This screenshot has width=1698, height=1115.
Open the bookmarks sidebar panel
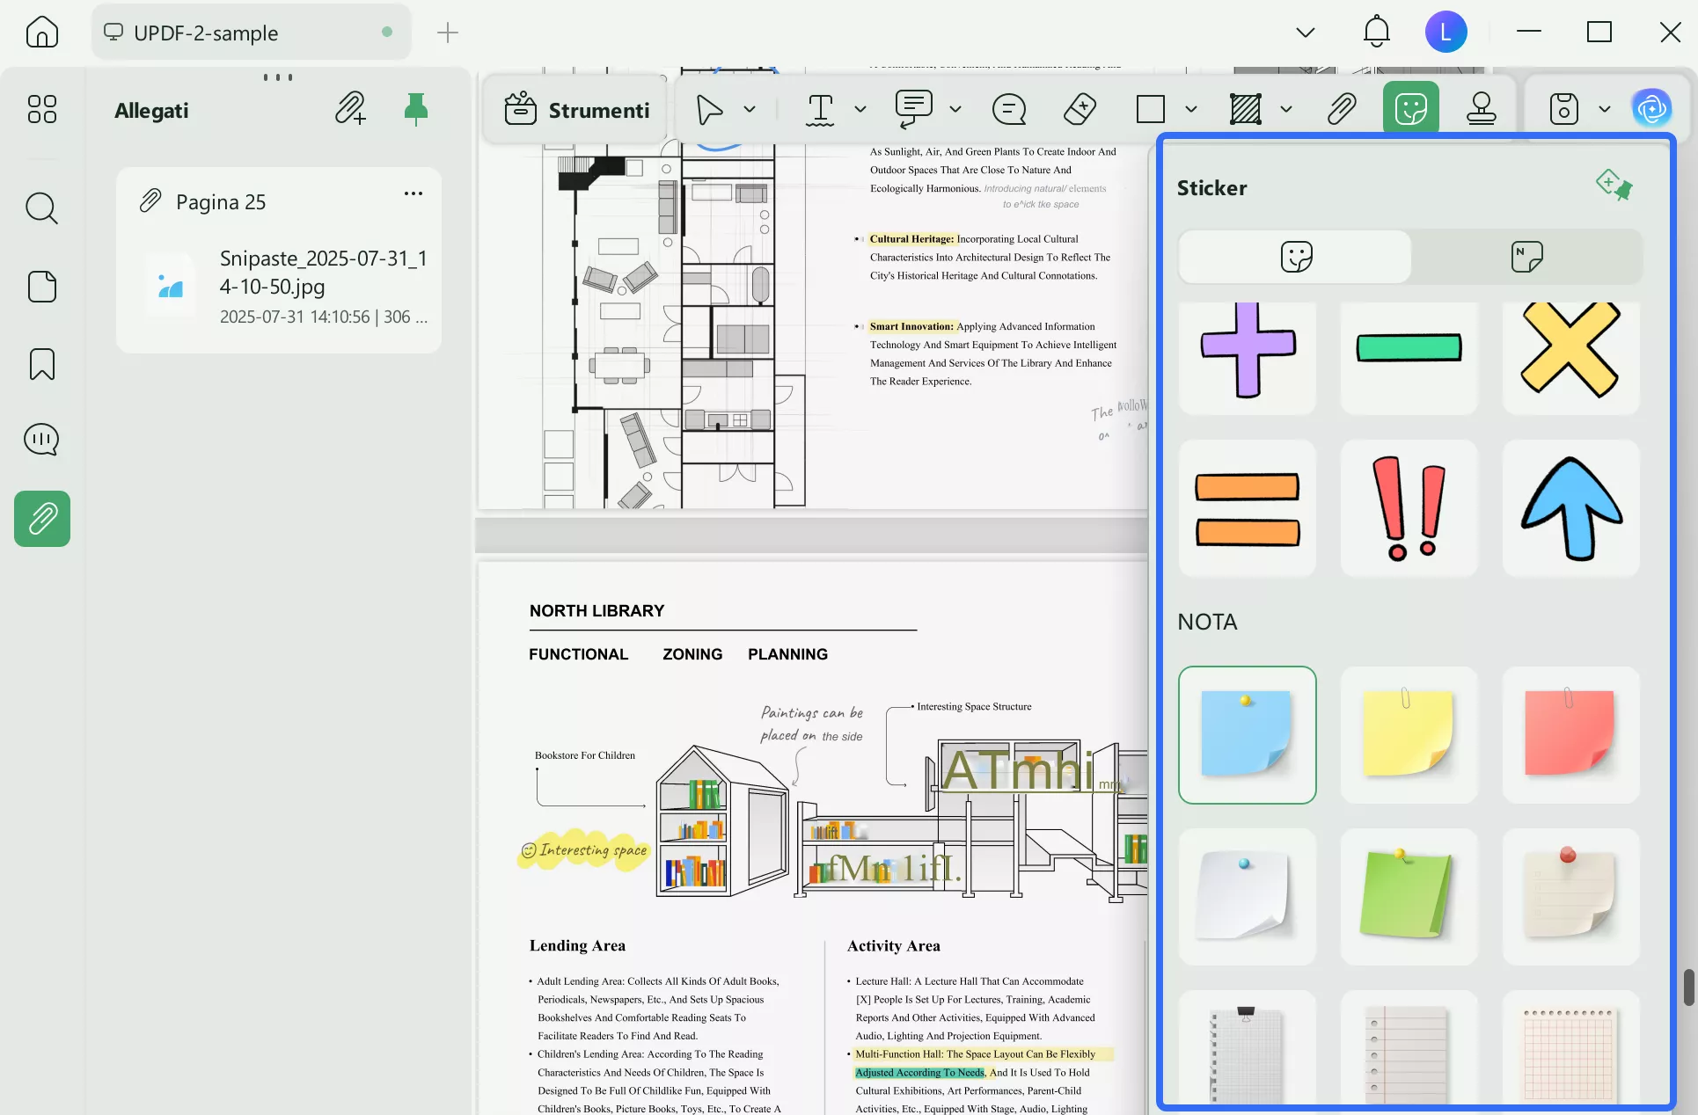click(x=41, y=364)
